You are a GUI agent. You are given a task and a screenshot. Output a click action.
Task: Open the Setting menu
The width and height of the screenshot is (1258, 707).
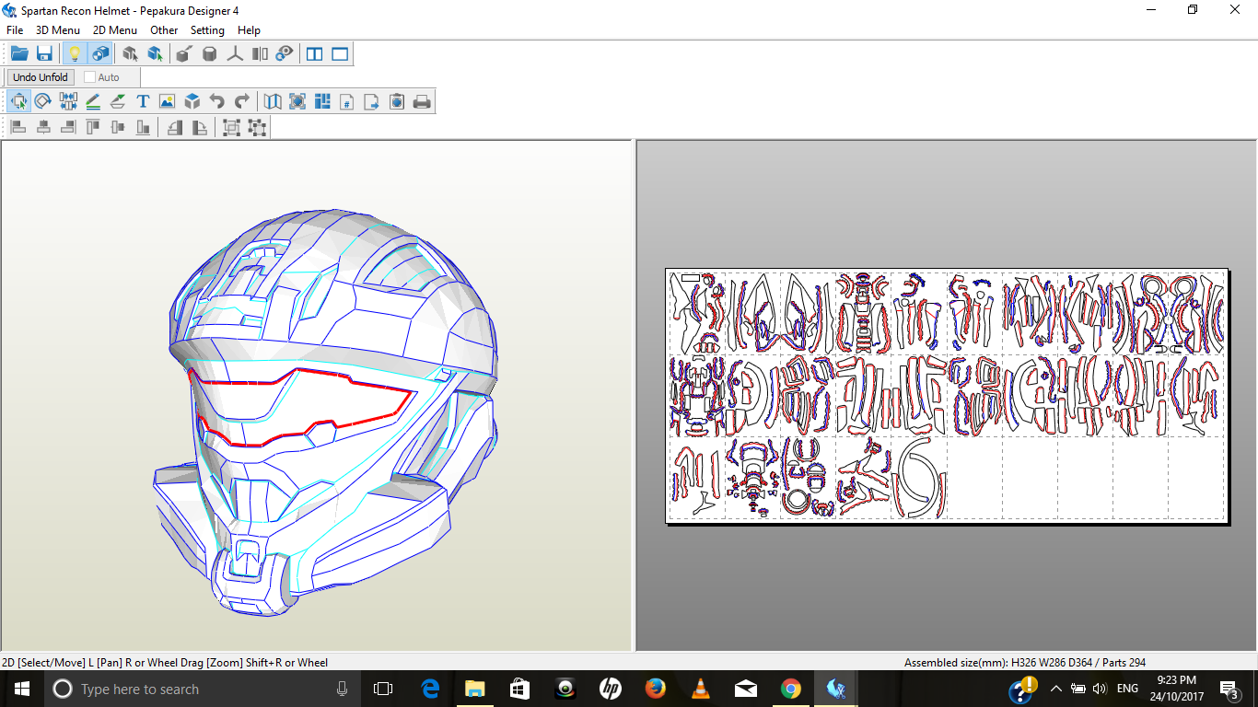pos(207,30)
